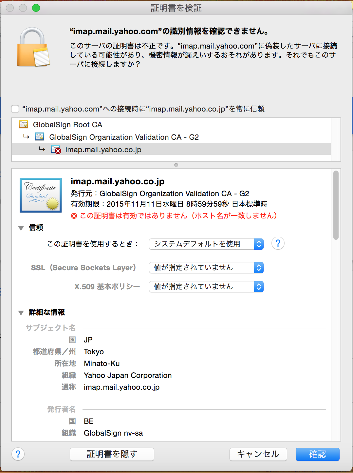This screenshot has width=353, height=473.
Task: Select GlobalSign Organization Validation CA - G2 row
Action: coord(171,137)
